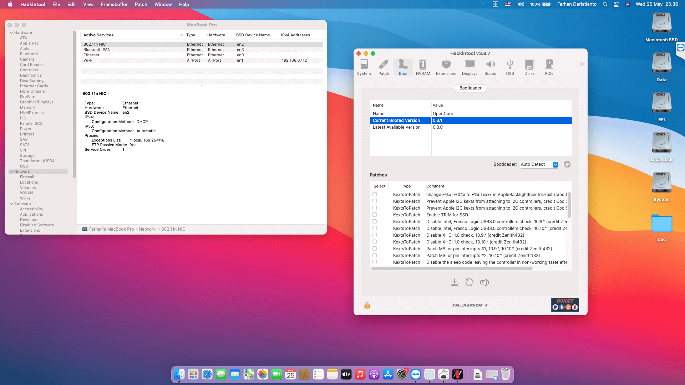Click the download patches icon below the list
This screenshot has width=685, height=385.
[x=455, y=282]
